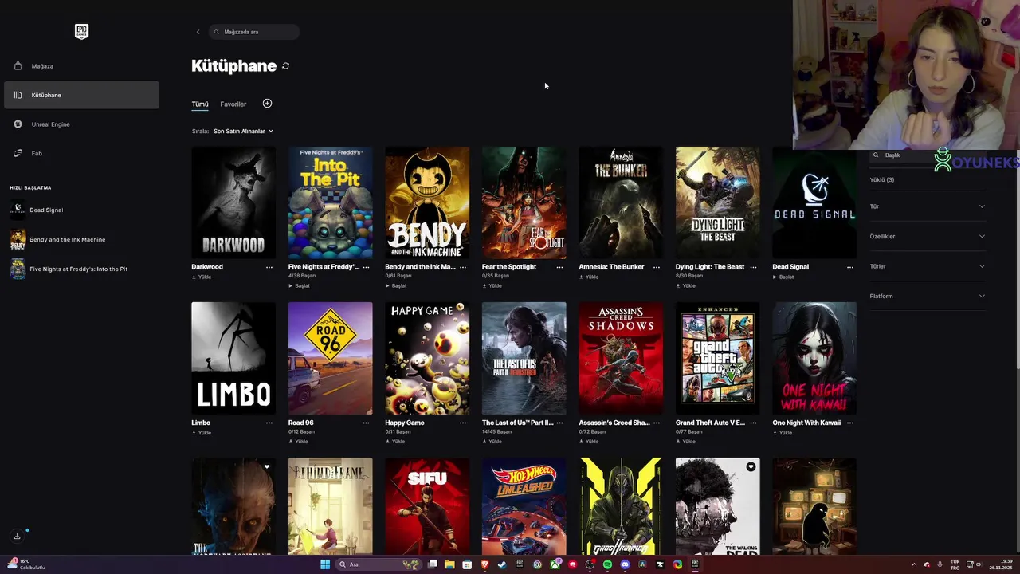Open Road 96's three-dot options menu
This screenshot has width=1020, height=574.
[366, 423]
